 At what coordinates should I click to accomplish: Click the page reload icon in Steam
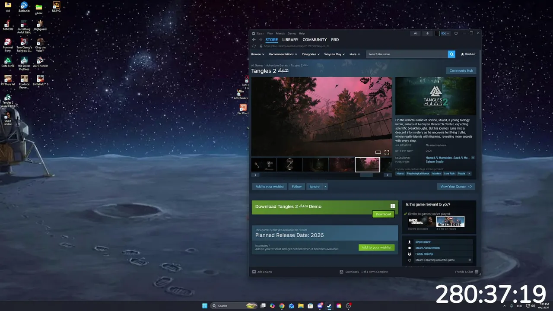[254, 46]
